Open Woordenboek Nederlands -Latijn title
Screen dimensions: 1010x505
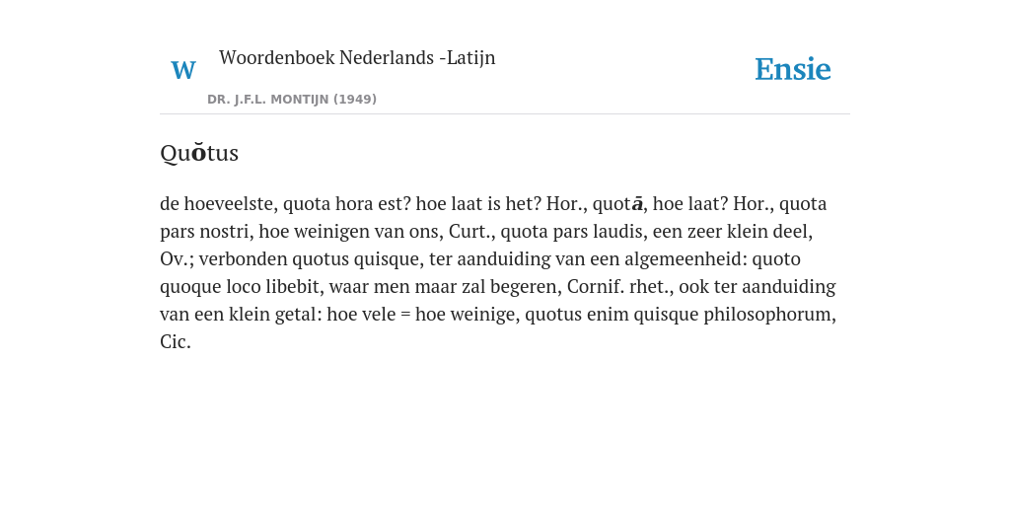pos(357,58)
